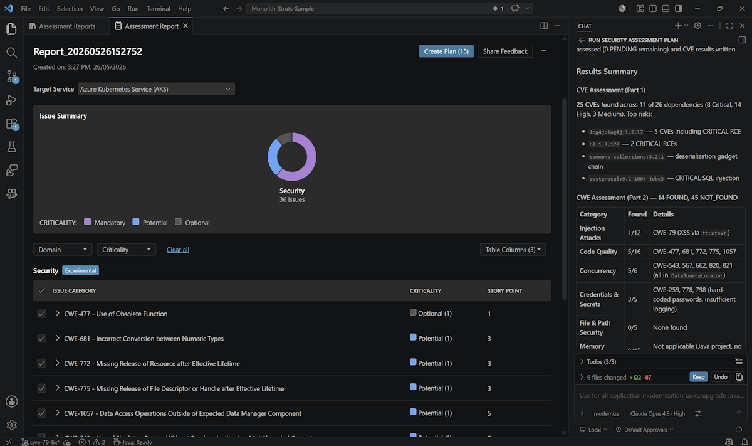Expand the 6 files changed section

(582, 377)
